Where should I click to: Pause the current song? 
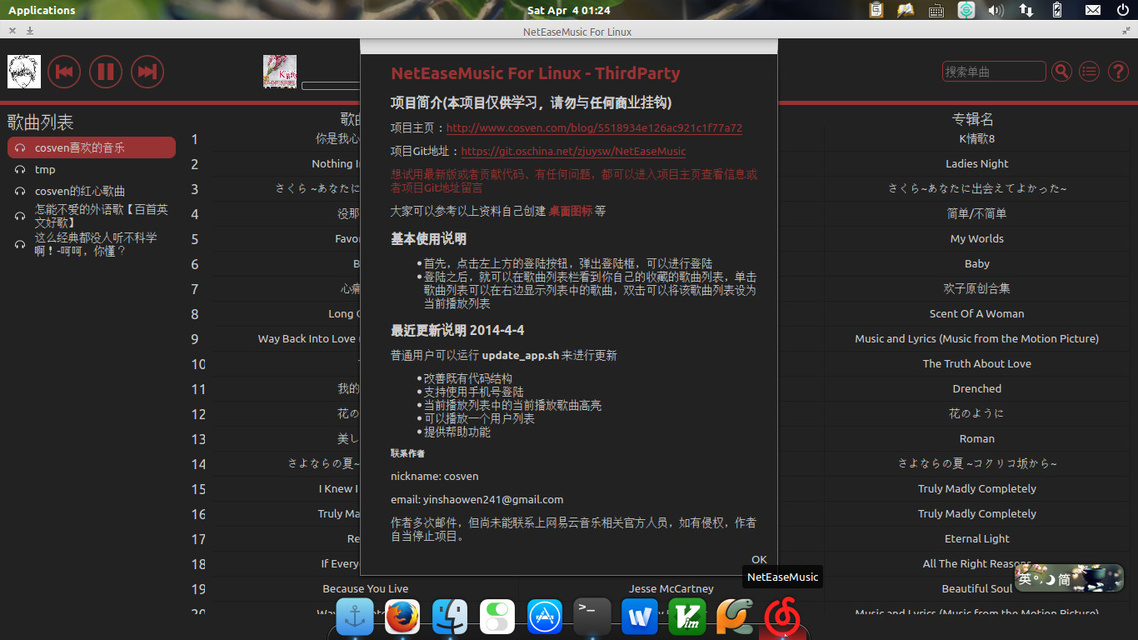(x=106, y=72)
